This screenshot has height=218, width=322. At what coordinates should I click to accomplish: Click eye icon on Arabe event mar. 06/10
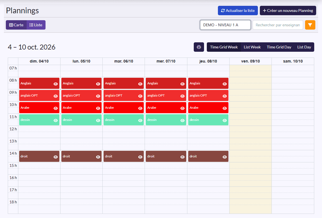pyautogui.click(x=140, y=108)
